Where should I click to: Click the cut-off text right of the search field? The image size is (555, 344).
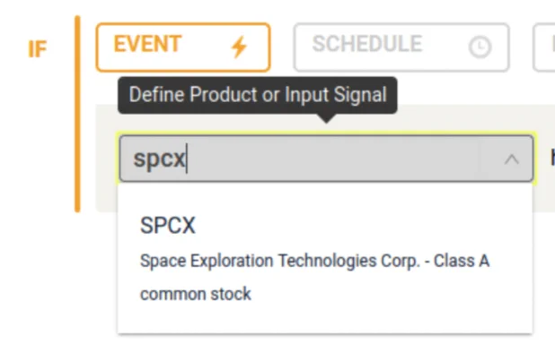click(552, 158)
